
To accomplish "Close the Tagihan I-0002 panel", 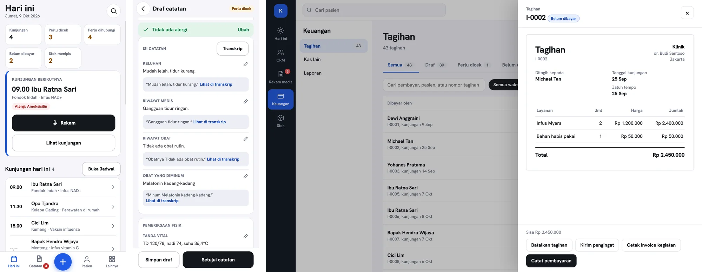I will pos(687,13).
